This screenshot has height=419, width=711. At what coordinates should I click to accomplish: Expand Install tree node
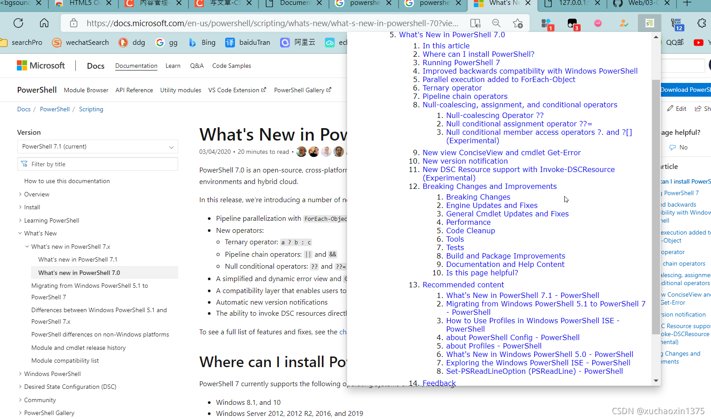tap(20, 207)
